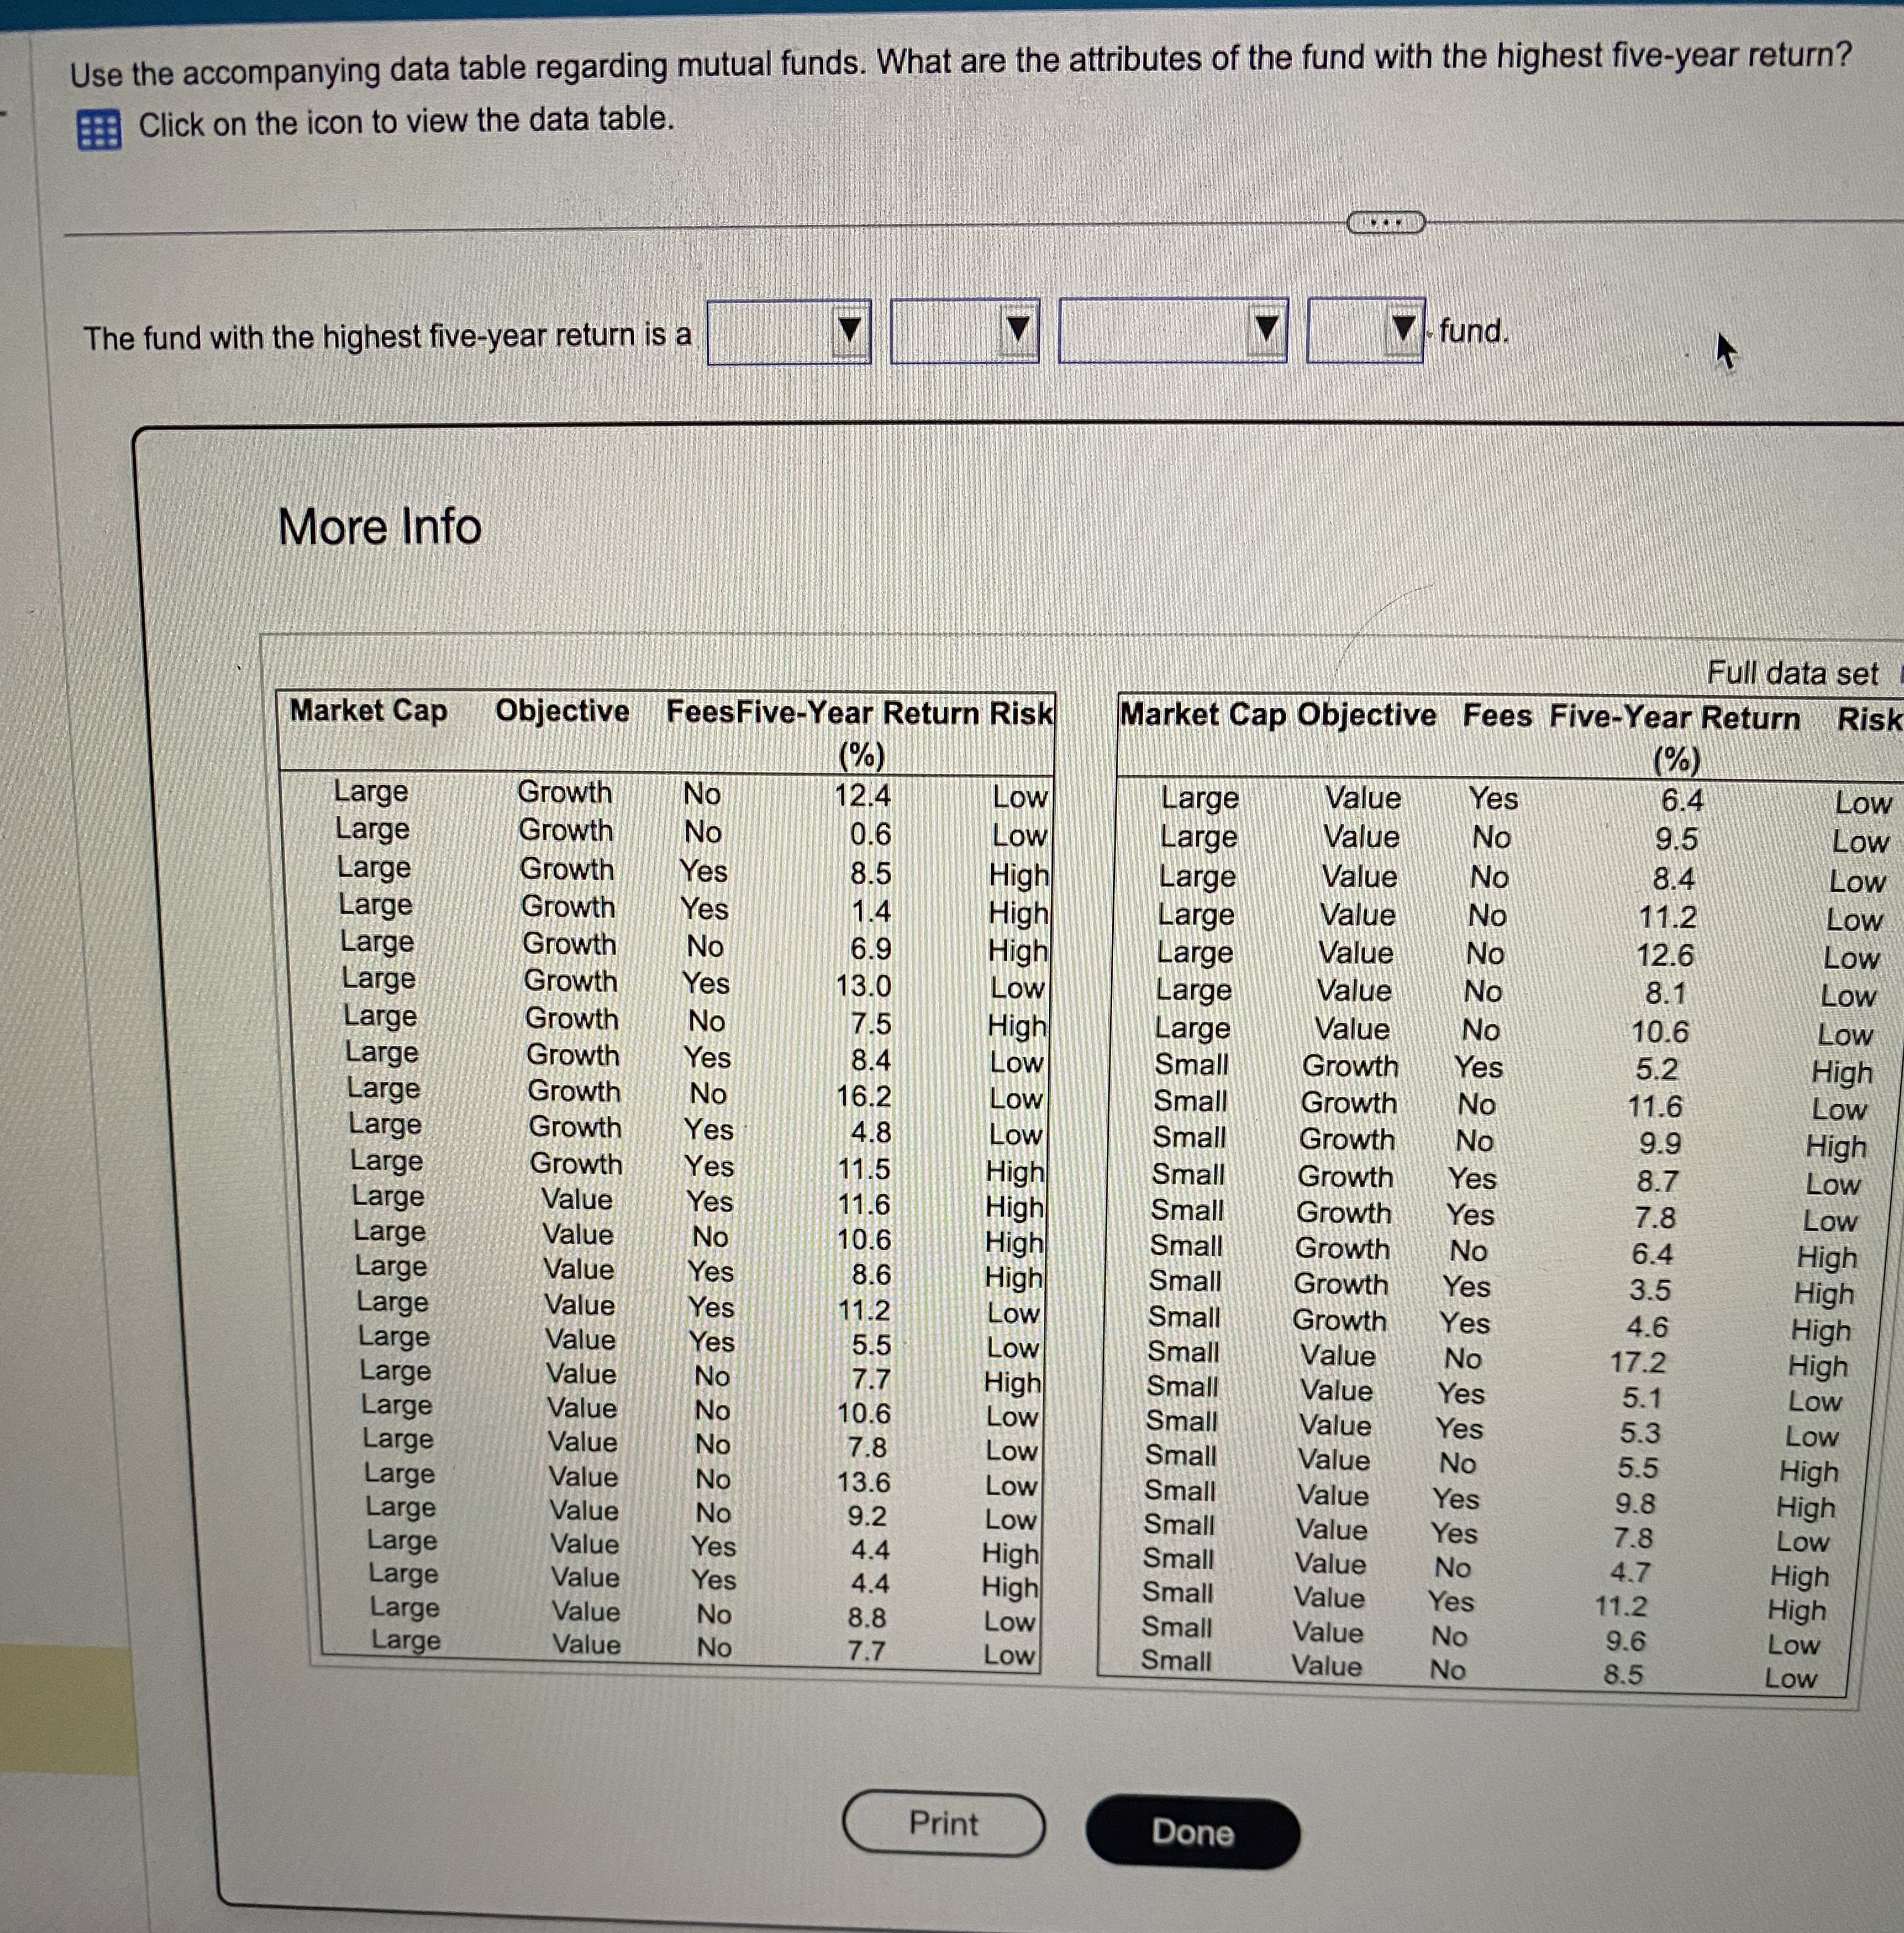This screenshot has width=1904, height=1933.
Task: Click right table Five-Year Return header
Action: pyautogui.click(x=1674, y=718)
